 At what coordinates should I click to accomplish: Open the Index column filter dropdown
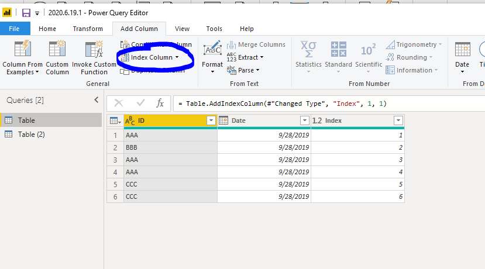coord(398,120)
